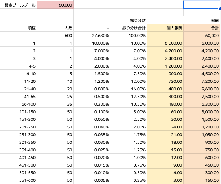This screenshot has height=184, width=221.
Task: Click the 10.000% cell for rank 1
Action: 92,43
